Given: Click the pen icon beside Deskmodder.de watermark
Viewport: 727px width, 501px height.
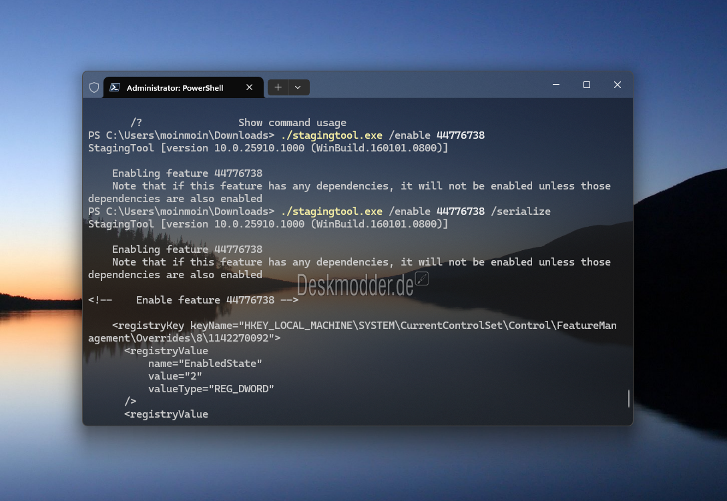Looking at the screenshot, I should point(422,279).
